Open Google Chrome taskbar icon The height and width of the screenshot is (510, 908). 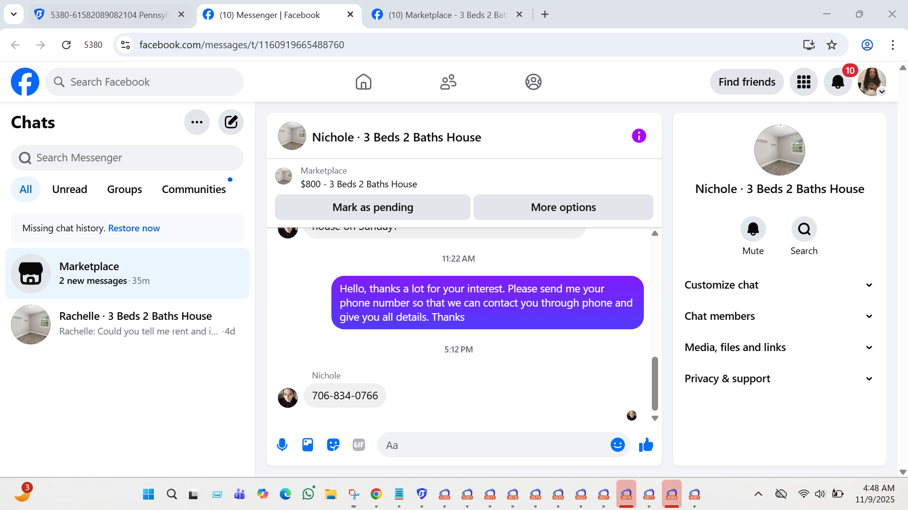click(376, 494)
